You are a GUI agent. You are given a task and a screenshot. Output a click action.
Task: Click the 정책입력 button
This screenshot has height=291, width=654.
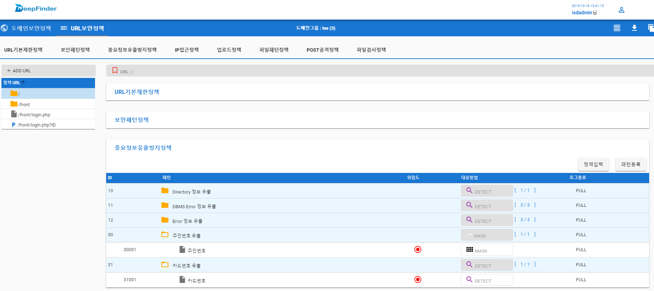point(593,165)
